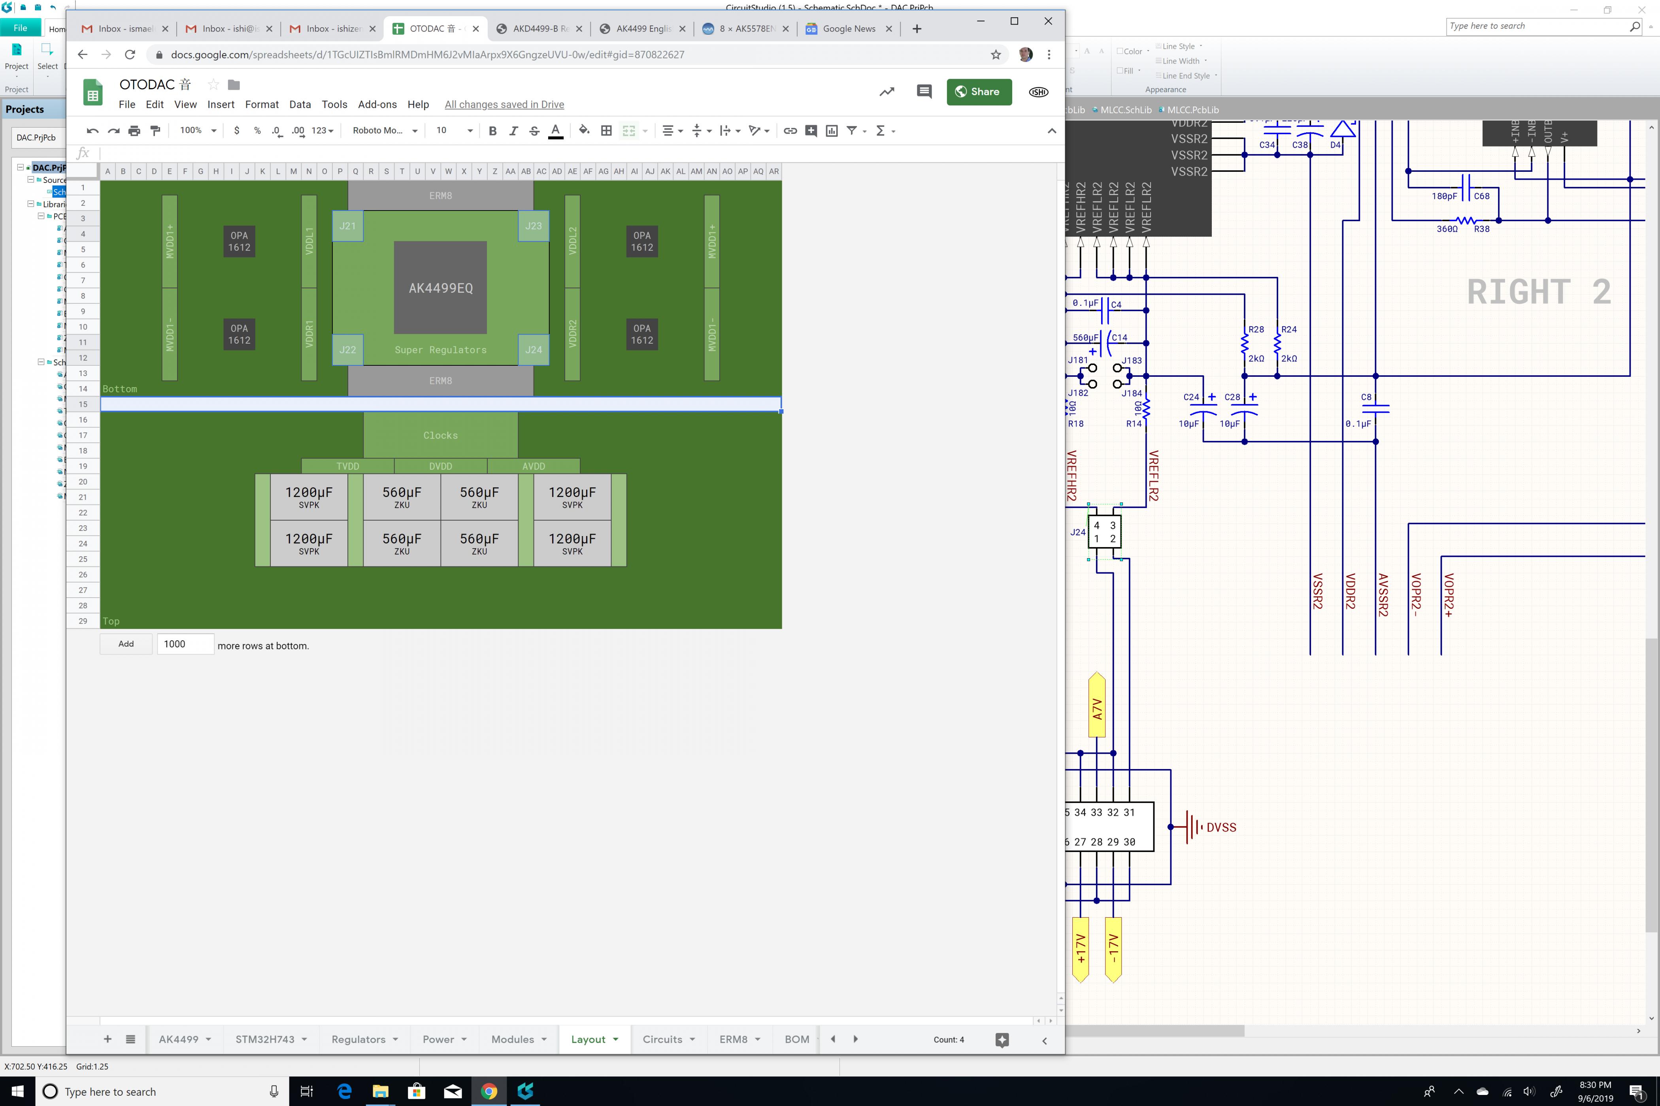Screen dimensions: 1660x1106
Task: Reload the browser page
Action: pyautogui.click(x=130, y=55)
